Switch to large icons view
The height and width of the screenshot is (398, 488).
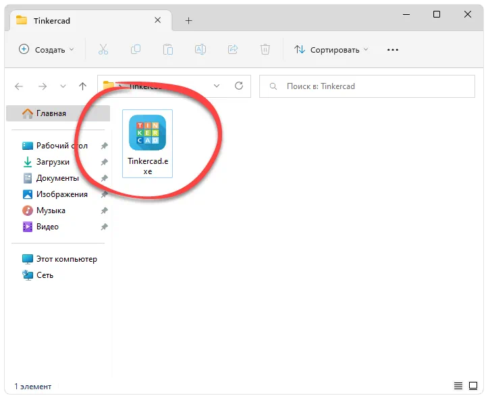point(473,386)
